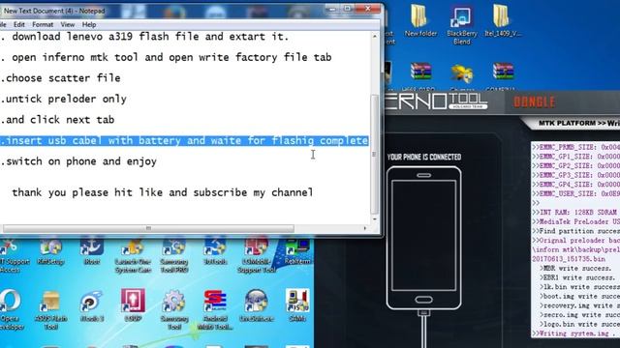Click the '.switch on phone and enjoy' line
620x348 pixels.
point(78,161)
